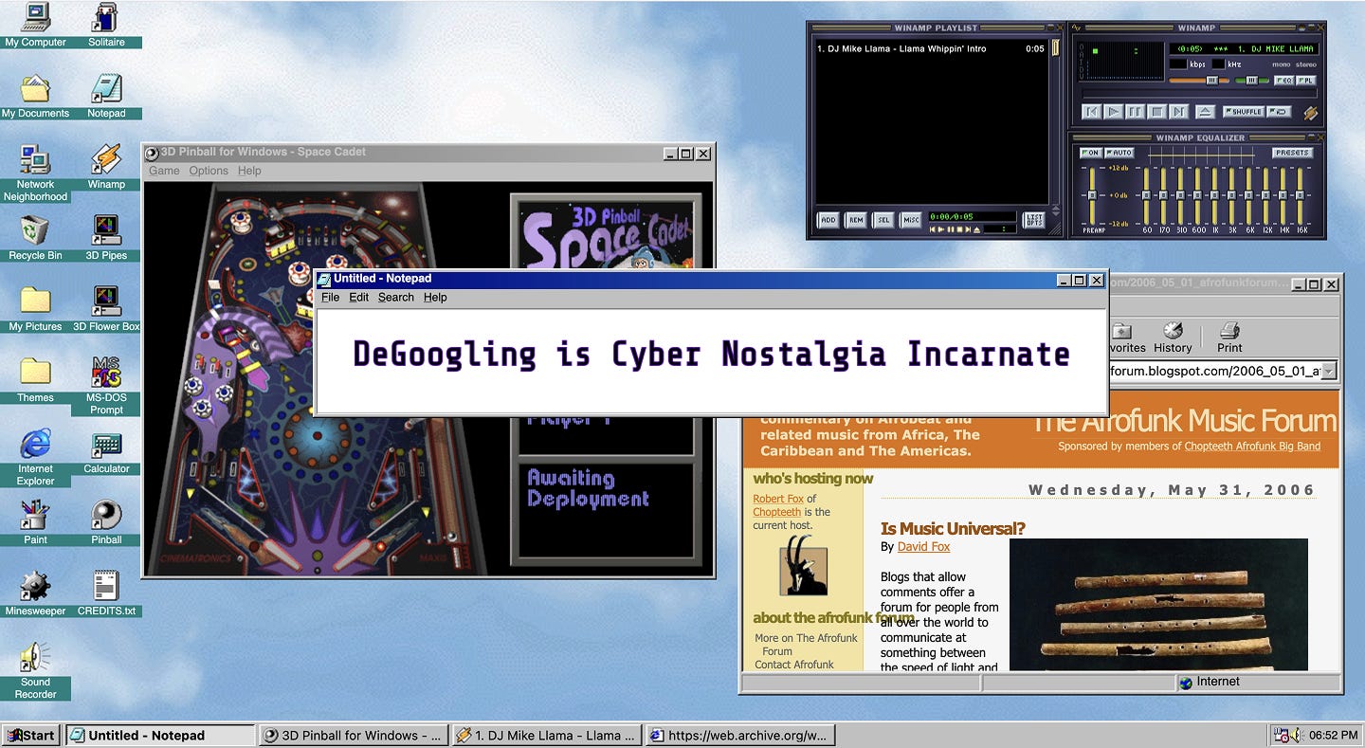The image size is (1365, 748).
Task: Click the Winamp balance slider
Action: pos(1251,81)
